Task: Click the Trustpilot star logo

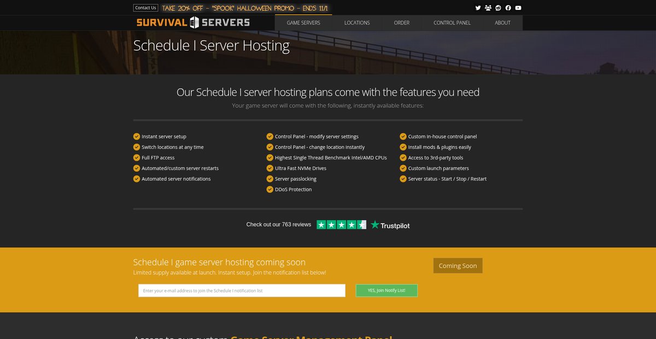Action: (390, 225)
